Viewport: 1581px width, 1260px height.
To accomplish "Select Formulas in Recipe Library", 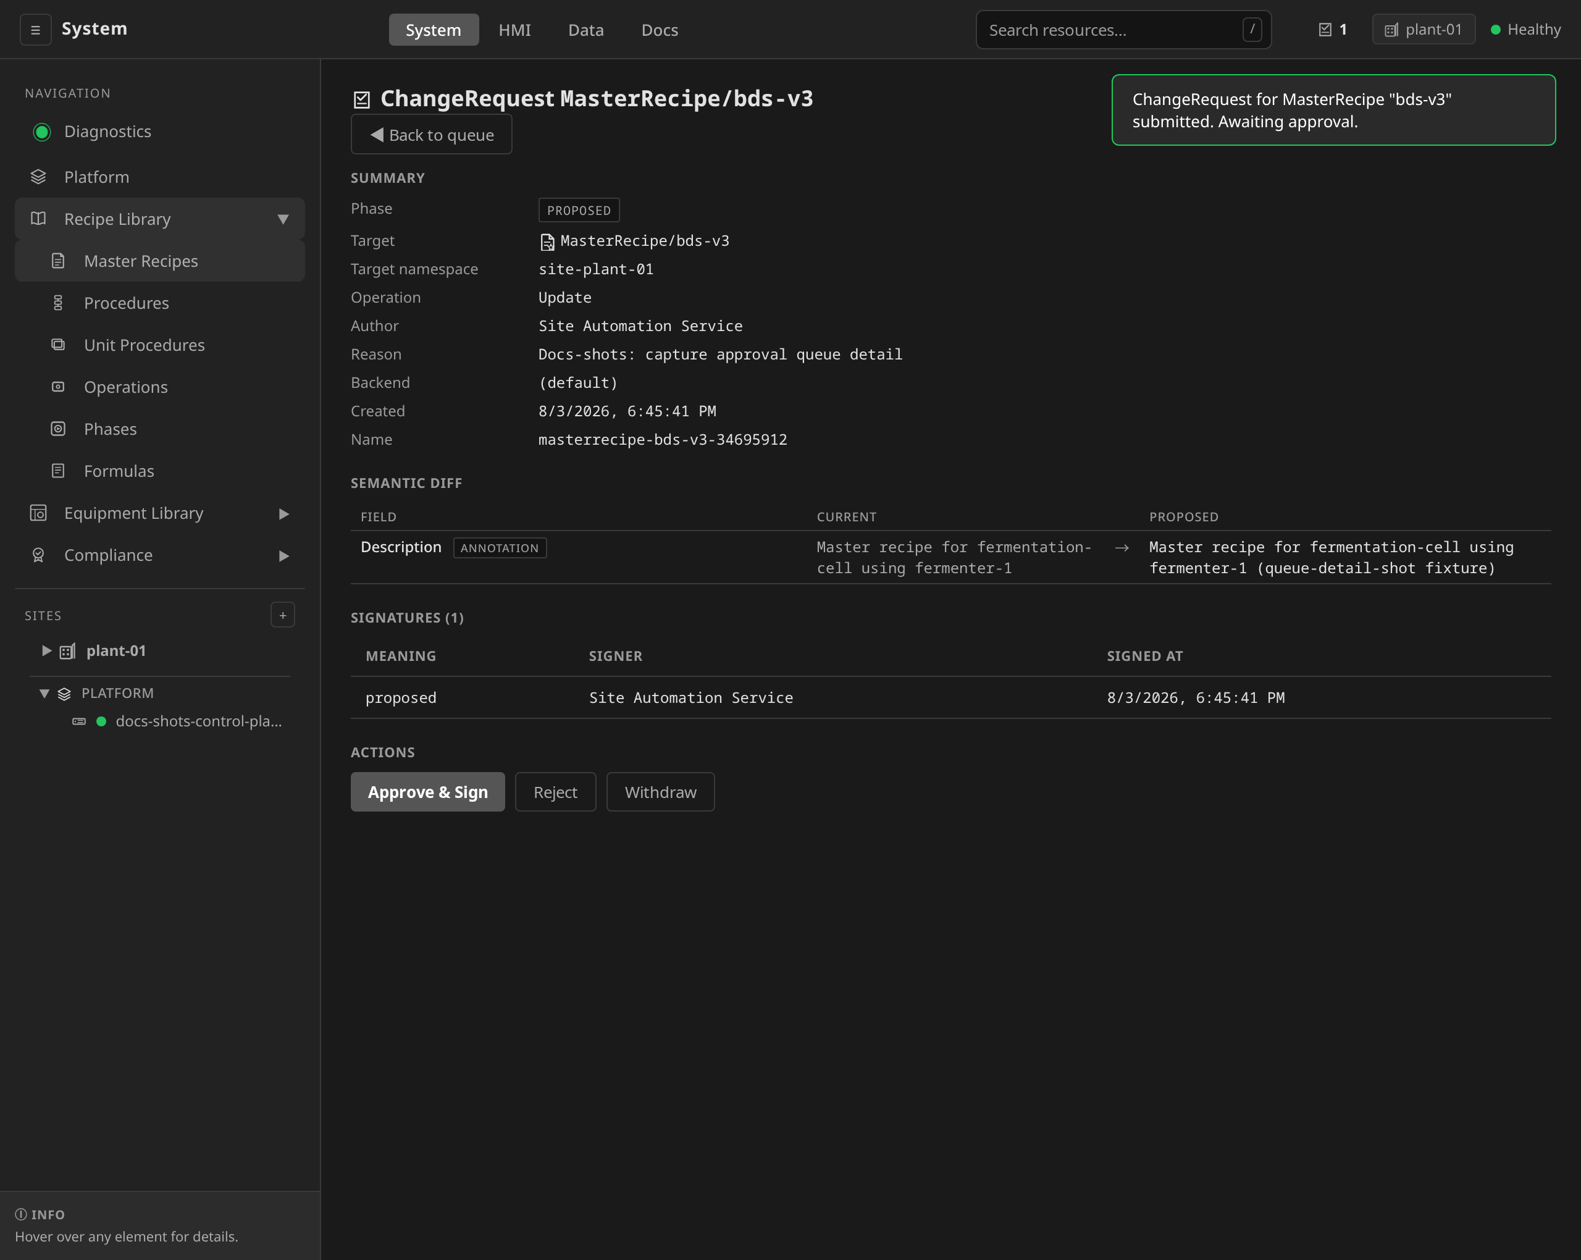I will [x=159, y=471].
